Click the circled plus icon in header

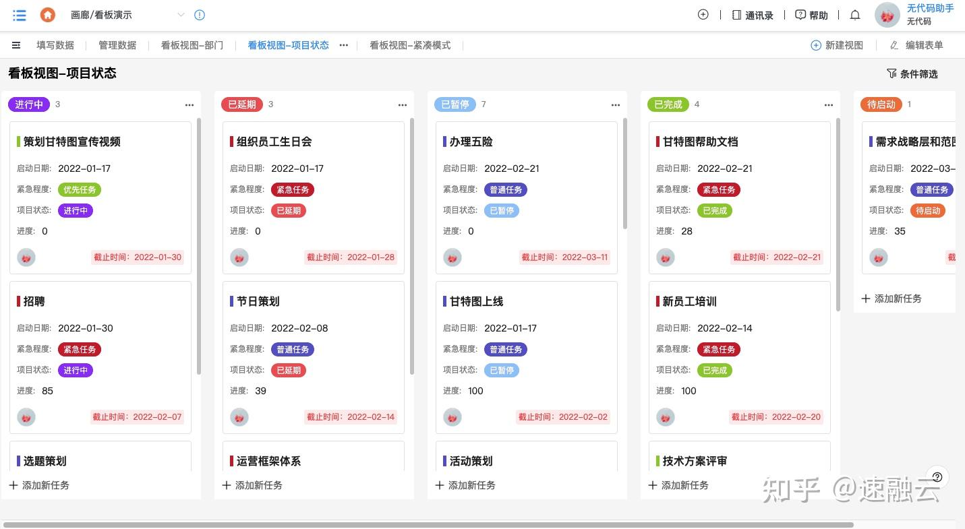703,14
